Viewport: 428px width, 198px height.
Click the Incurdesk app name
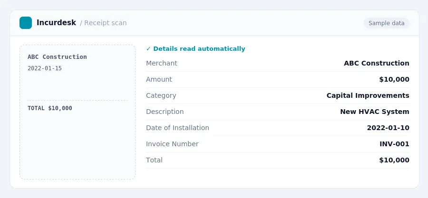[x=56, y=23]
